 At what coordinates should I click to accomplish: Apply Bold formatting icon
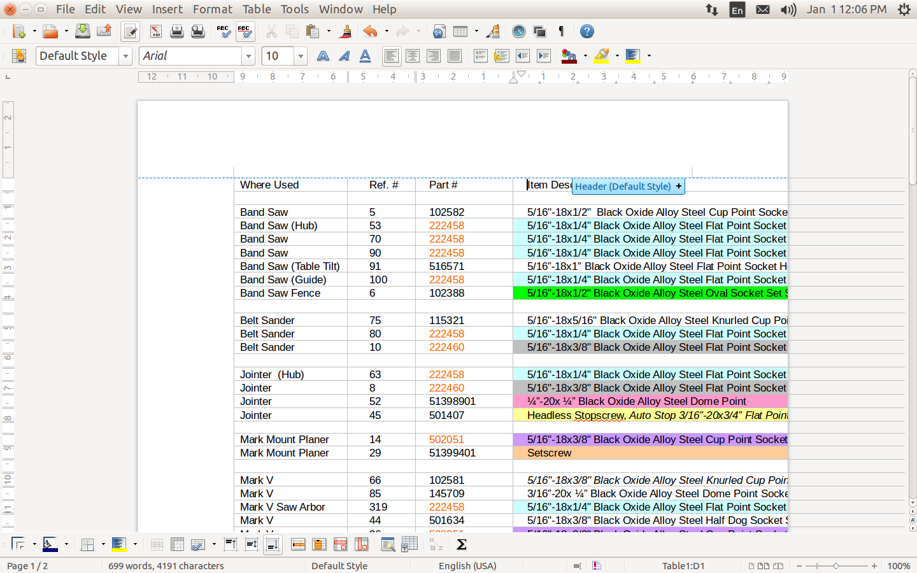tap(323, 56)
